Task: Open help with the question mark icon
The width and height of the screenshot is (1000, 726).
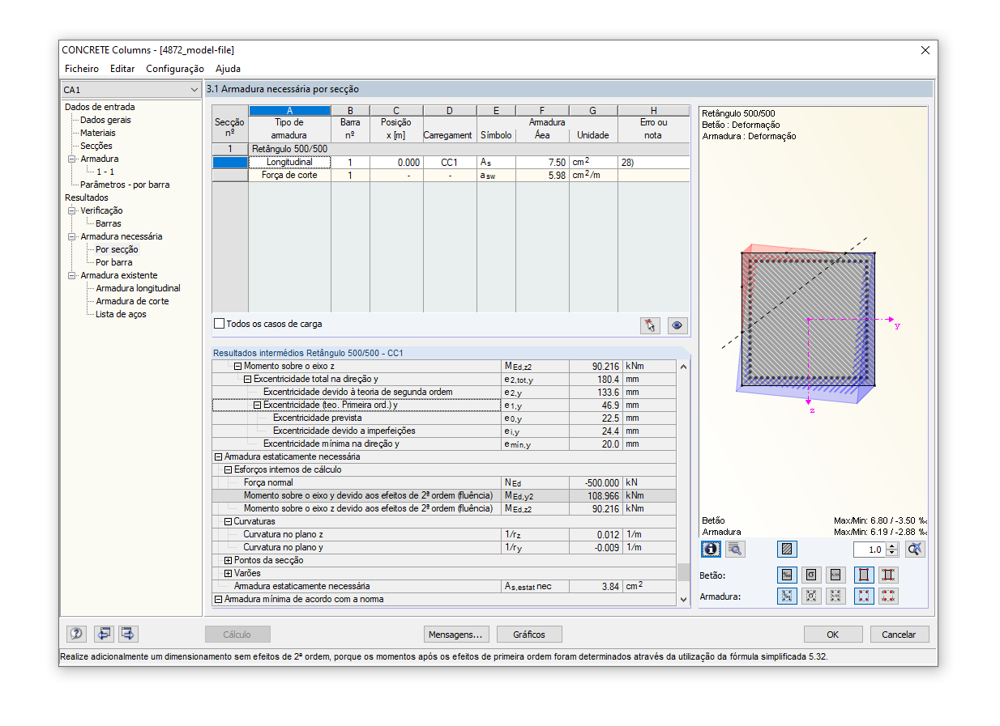Action: 76,634
